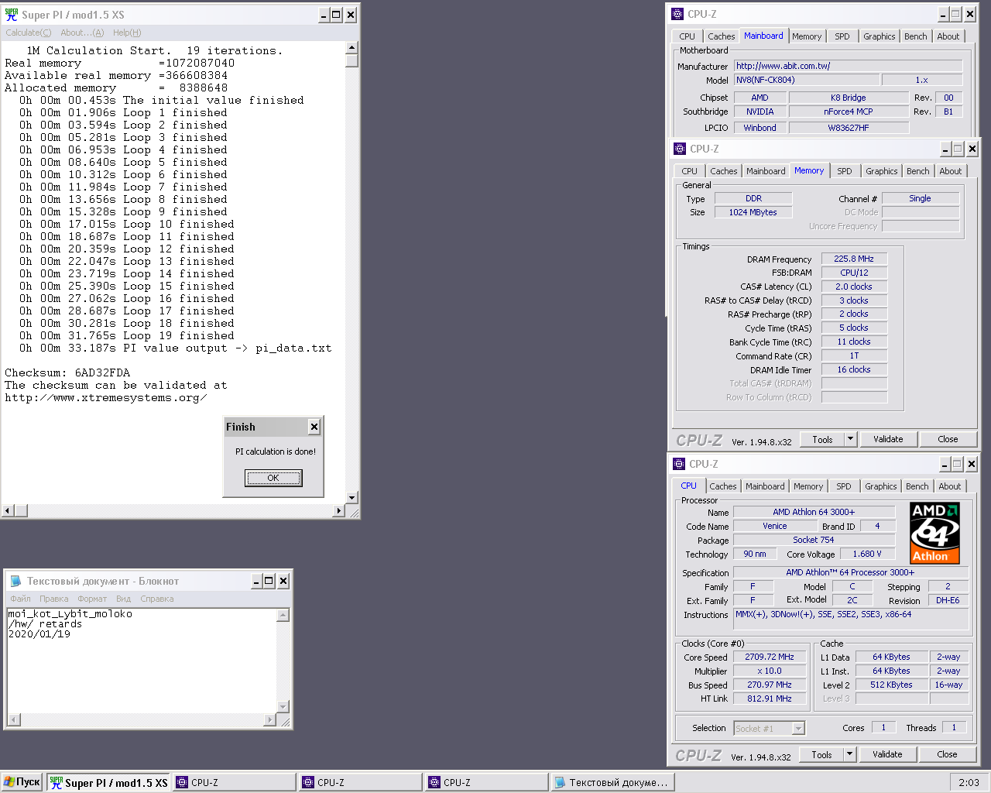Click Super PI vertical scrollbar up arrow
Screen dimensions: 991x793
pos(352,47)
